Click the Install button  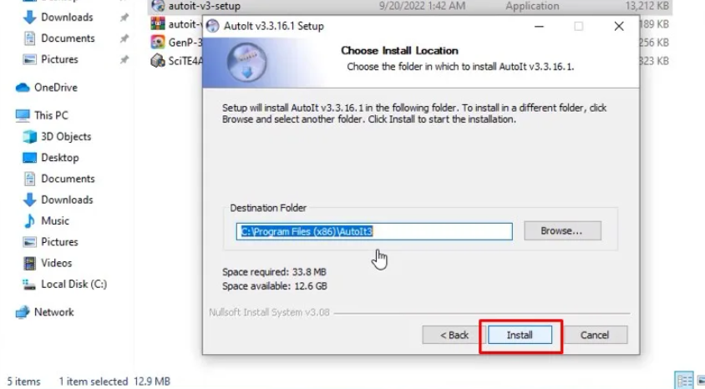point(520,335)
